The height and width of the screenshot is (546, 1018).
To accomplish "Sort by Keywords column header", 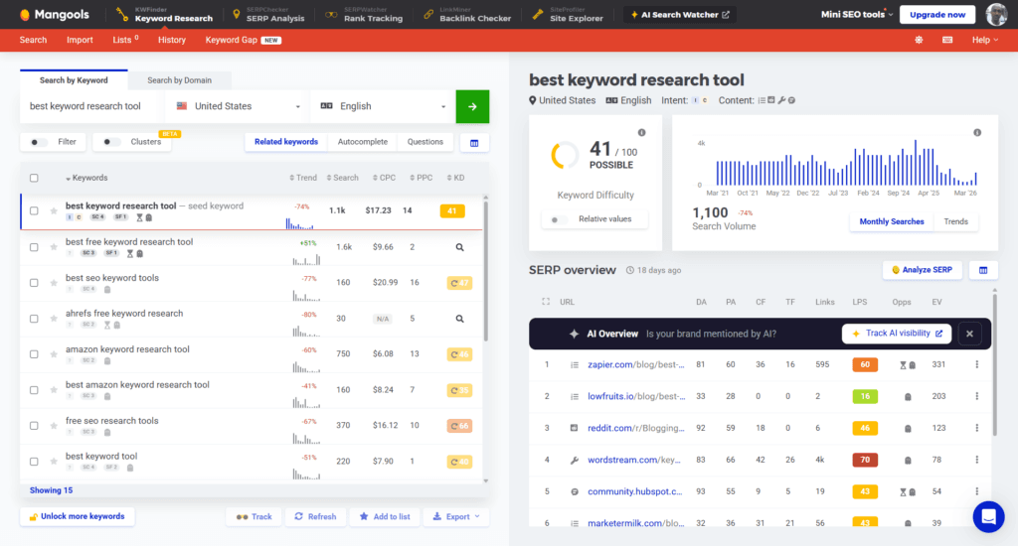I will (86, 178).
